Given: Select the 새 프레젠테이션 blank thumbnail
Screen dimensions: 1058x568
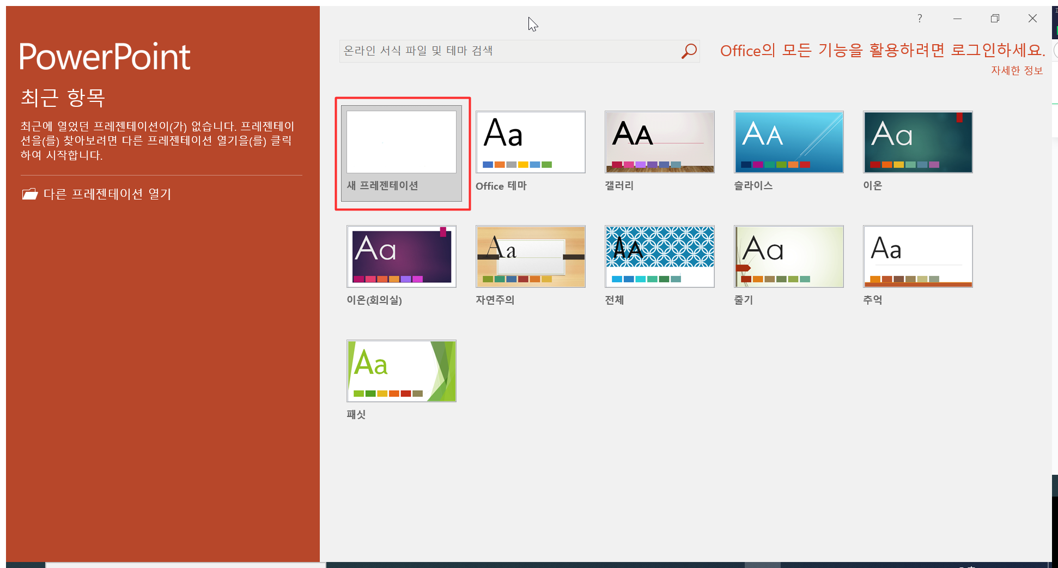Looking at the screenshot, I should [x=402, y=142].
